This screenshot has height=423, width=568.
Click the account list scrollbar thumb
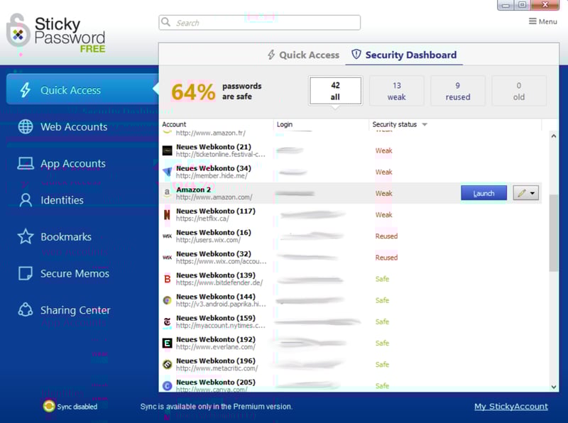click(x=553, y=233)
